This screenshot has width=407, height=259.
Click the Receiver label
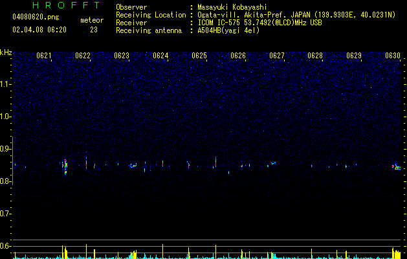131,23
